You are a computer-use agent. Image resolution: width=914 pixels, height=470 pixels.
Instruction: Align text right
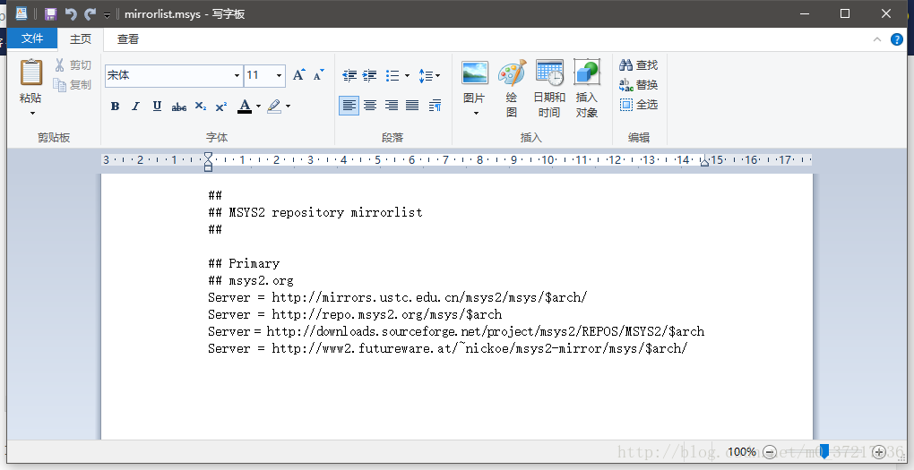(391, 106)
